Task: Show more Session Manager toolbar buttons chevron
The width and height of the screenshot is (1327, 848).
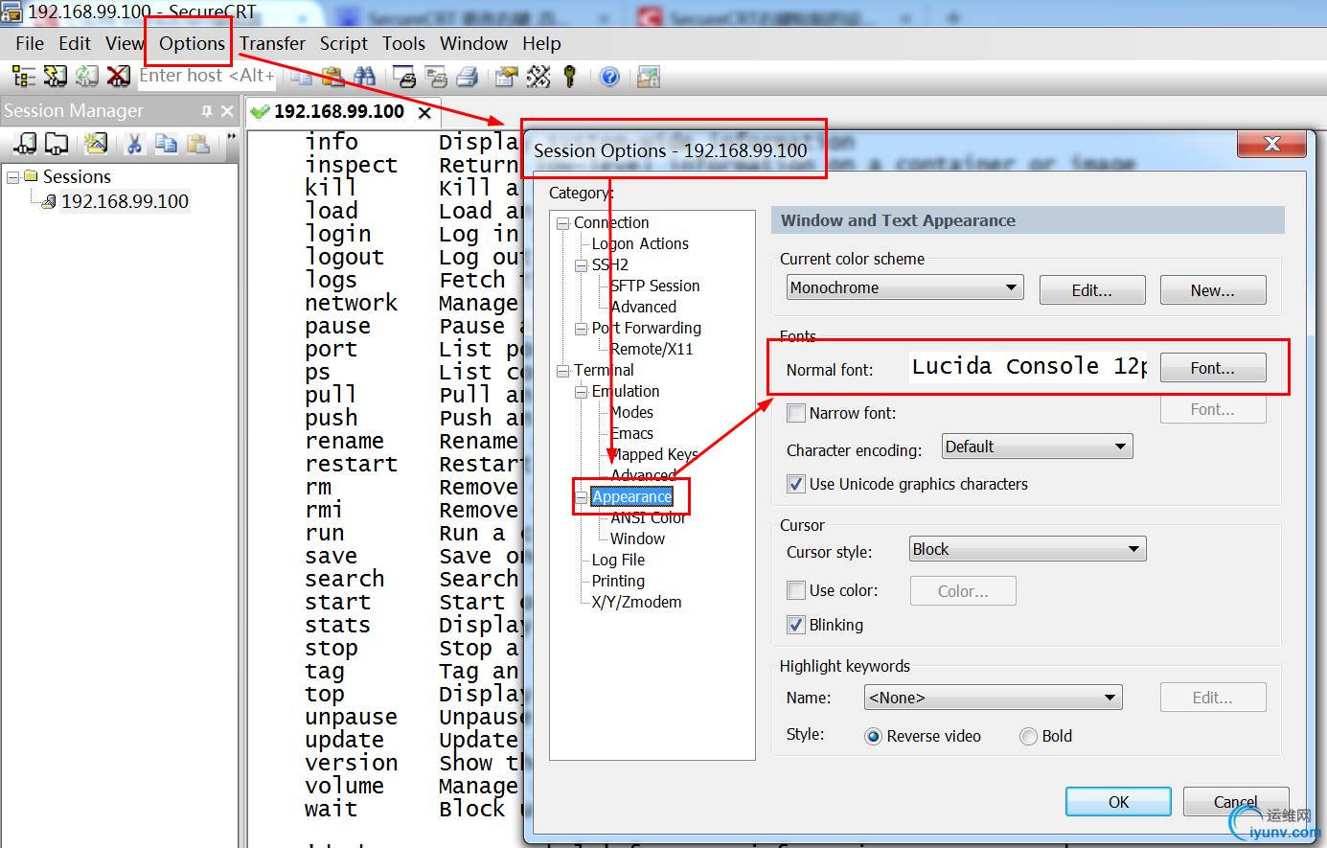Action: tap(231, 138)
